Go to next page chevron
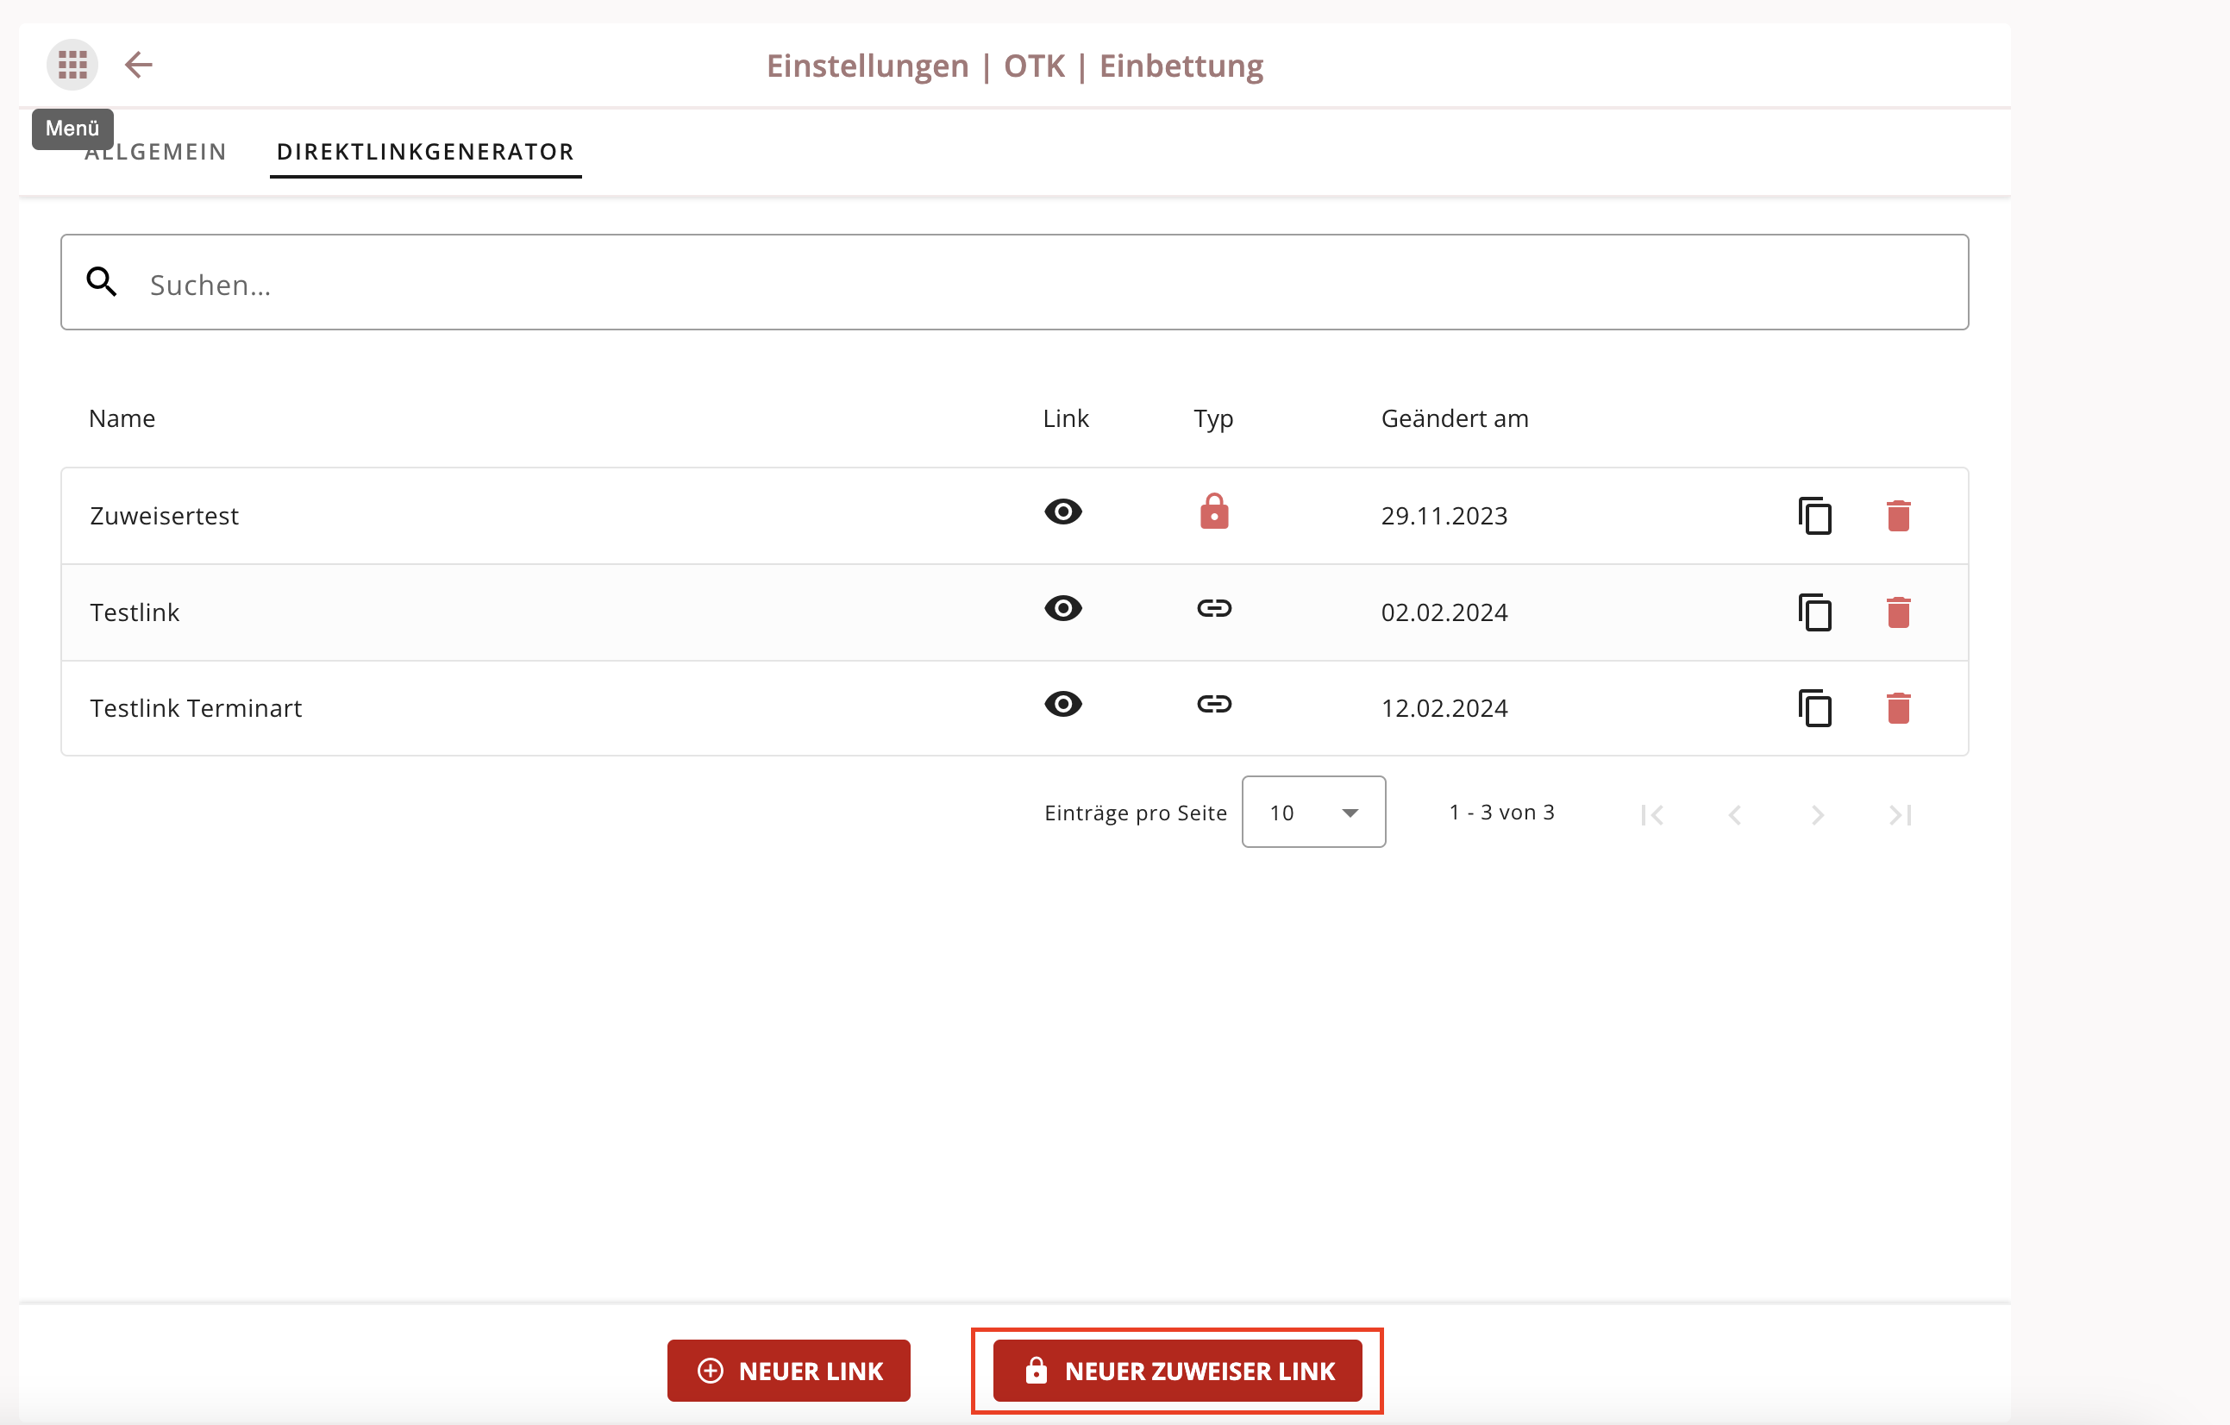Screen dimensions: 2230x1425 [1817, 814]
